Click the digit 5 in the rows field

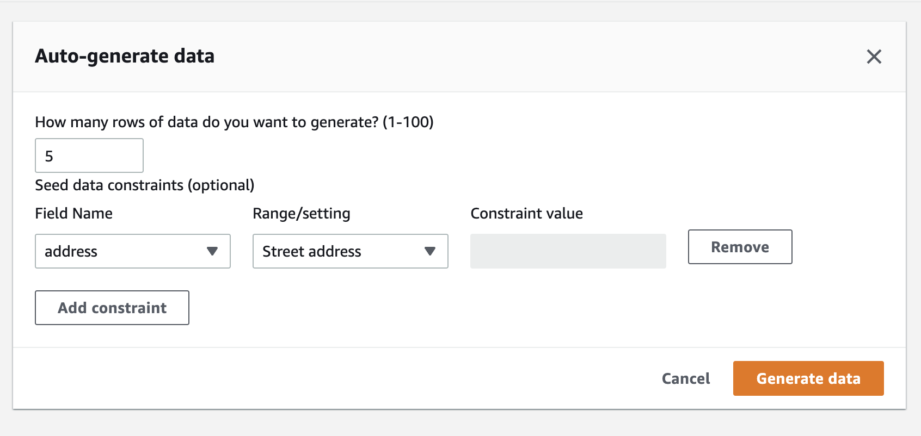click(49, 156)
